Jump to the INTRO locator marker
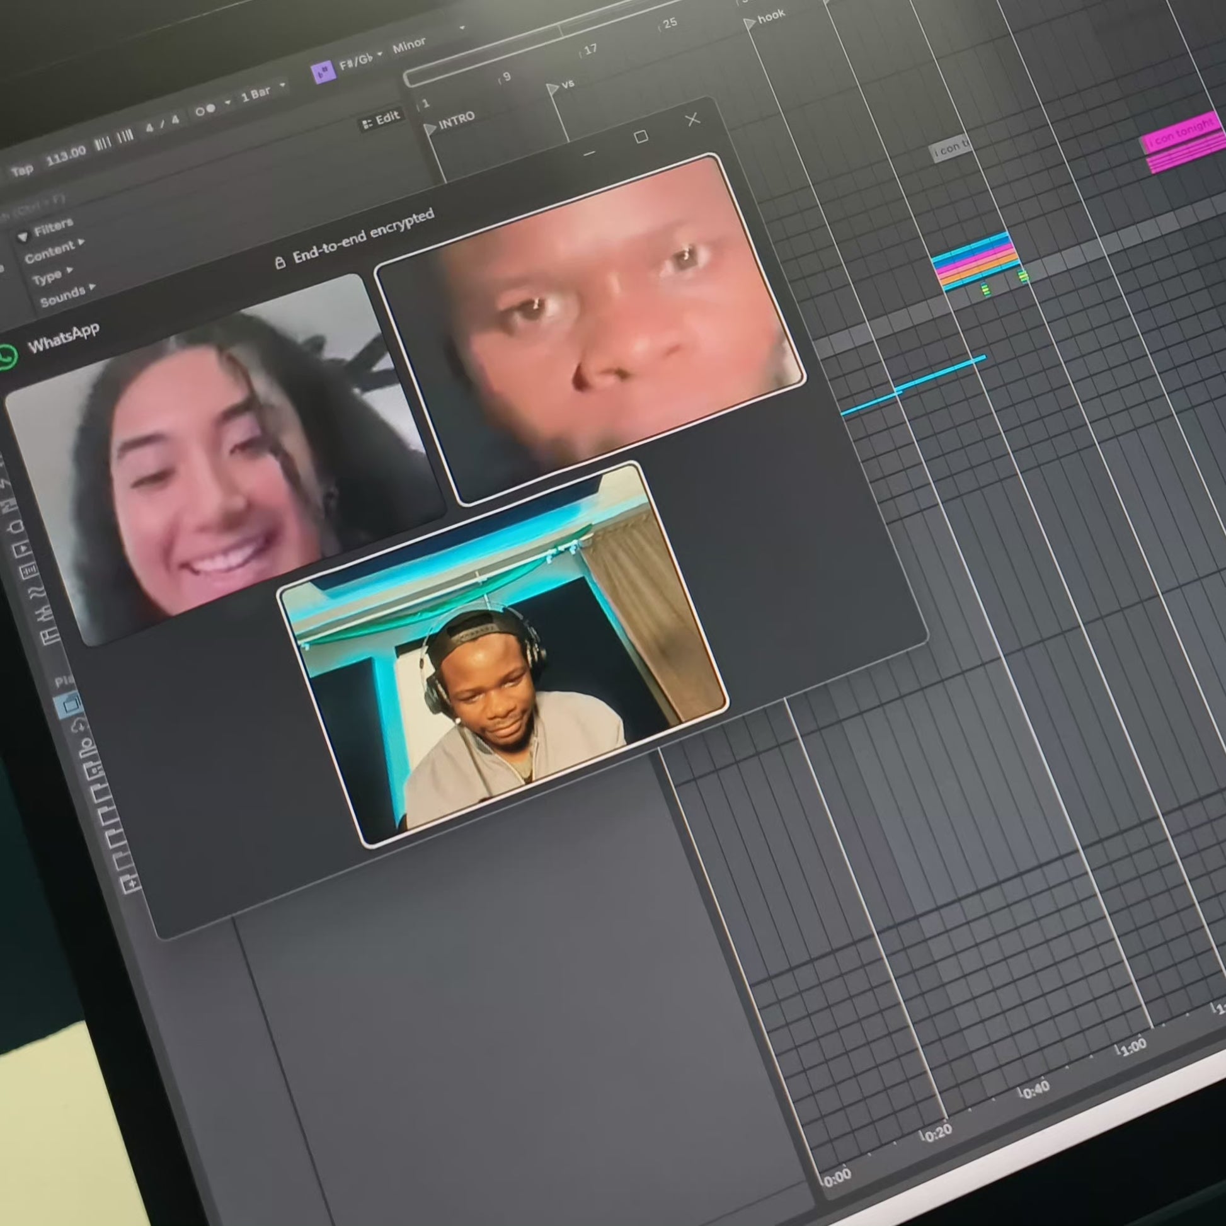Image resolution: width=1226 pixels, height=1226 pixels. click(x=449, y=122)
